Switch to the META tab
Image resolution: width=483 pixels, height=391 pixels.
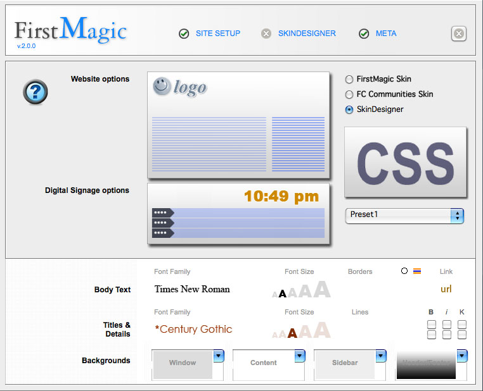click(385, 34)
